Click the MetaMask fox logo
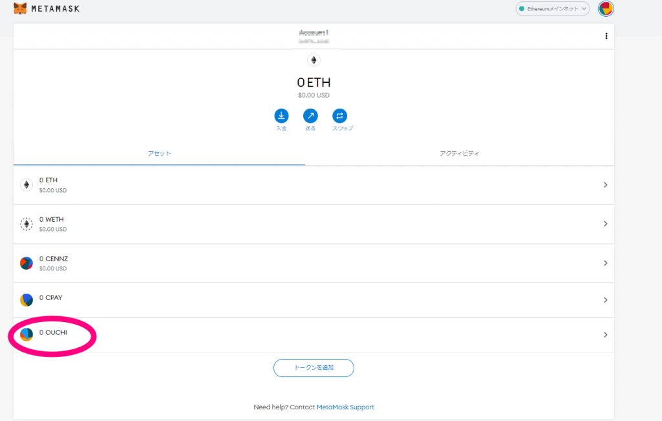The image size is (662, 421). pos(20,9)
